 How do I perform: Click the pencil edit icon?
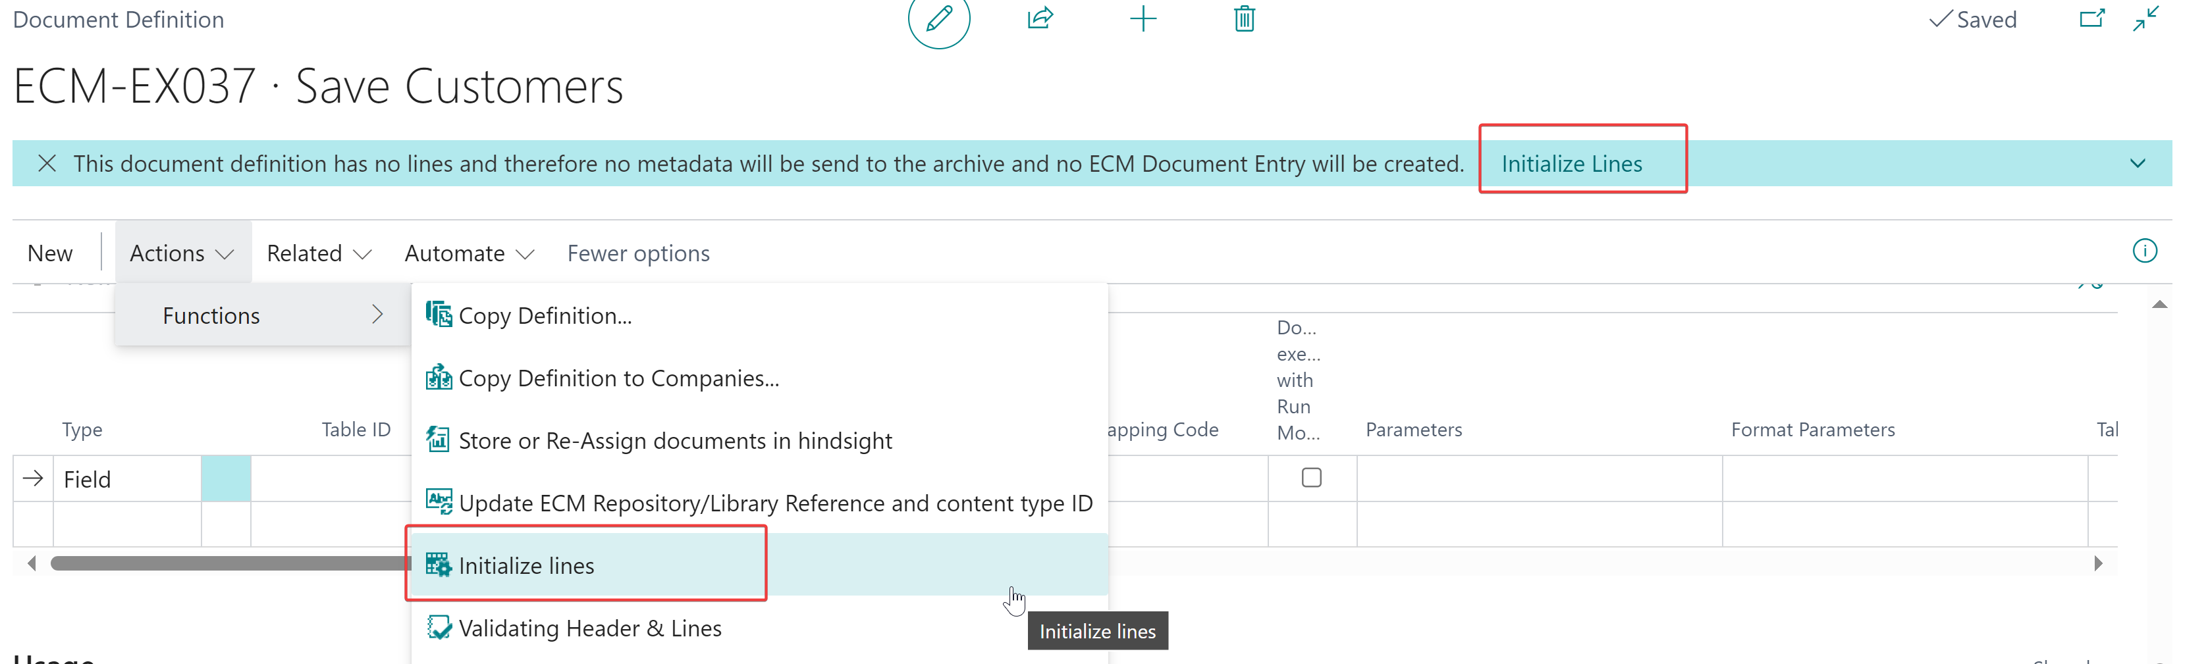pyautogui.click(x=938, y=18)
